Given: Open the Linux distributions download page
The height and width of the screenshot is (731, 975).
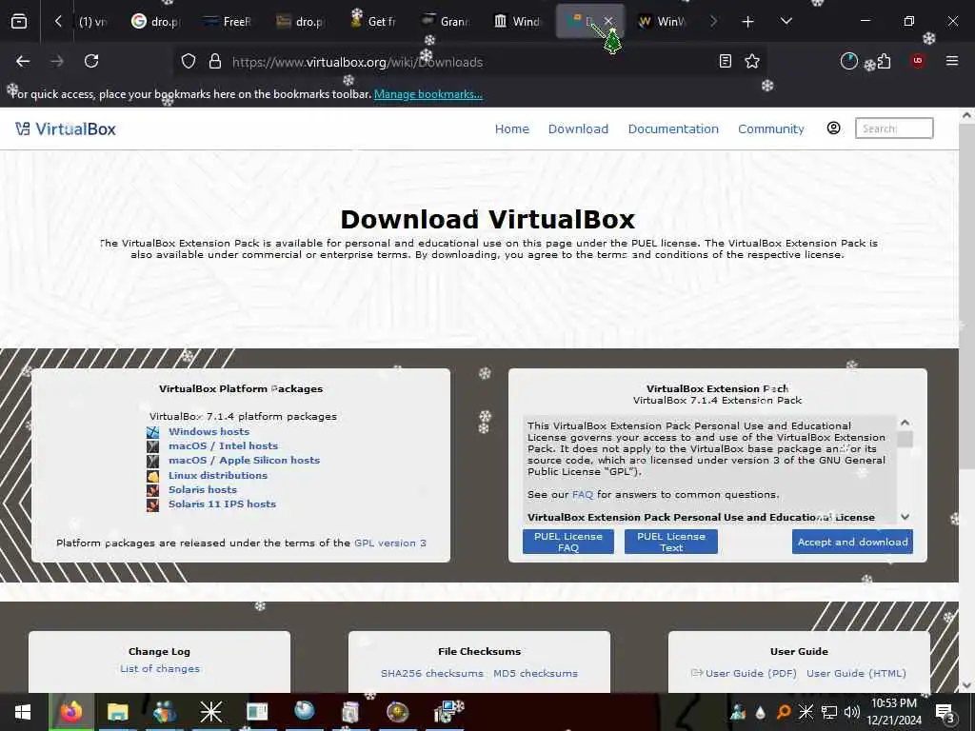Looking at the screenshot, I should coord(218,475).
